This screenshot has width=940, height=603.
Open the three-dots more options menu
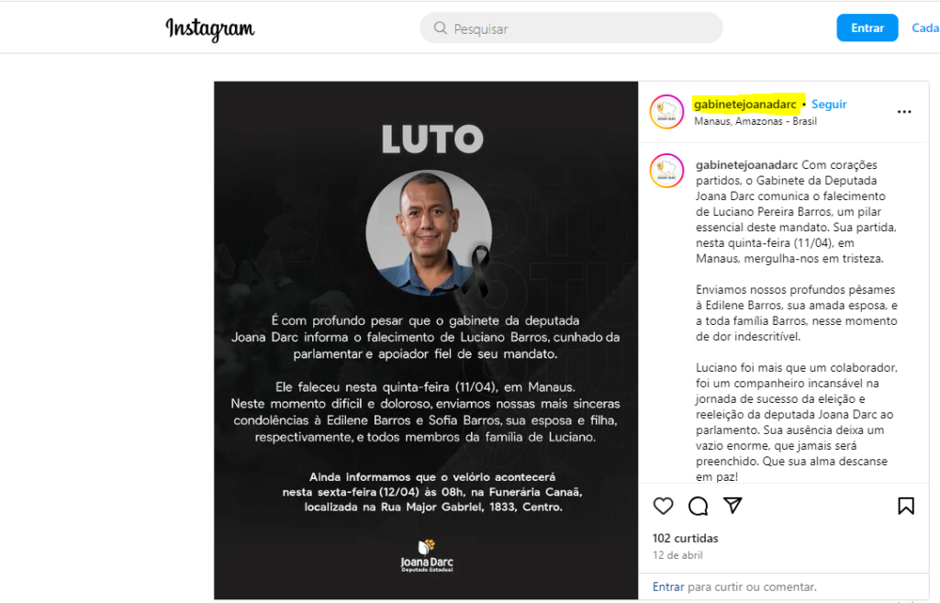tap(904, 112)
